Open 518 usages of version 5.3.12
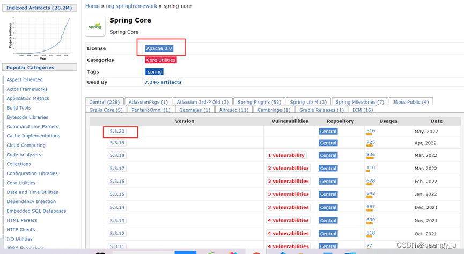The image size is (464, 254). (x=371, y=233)
